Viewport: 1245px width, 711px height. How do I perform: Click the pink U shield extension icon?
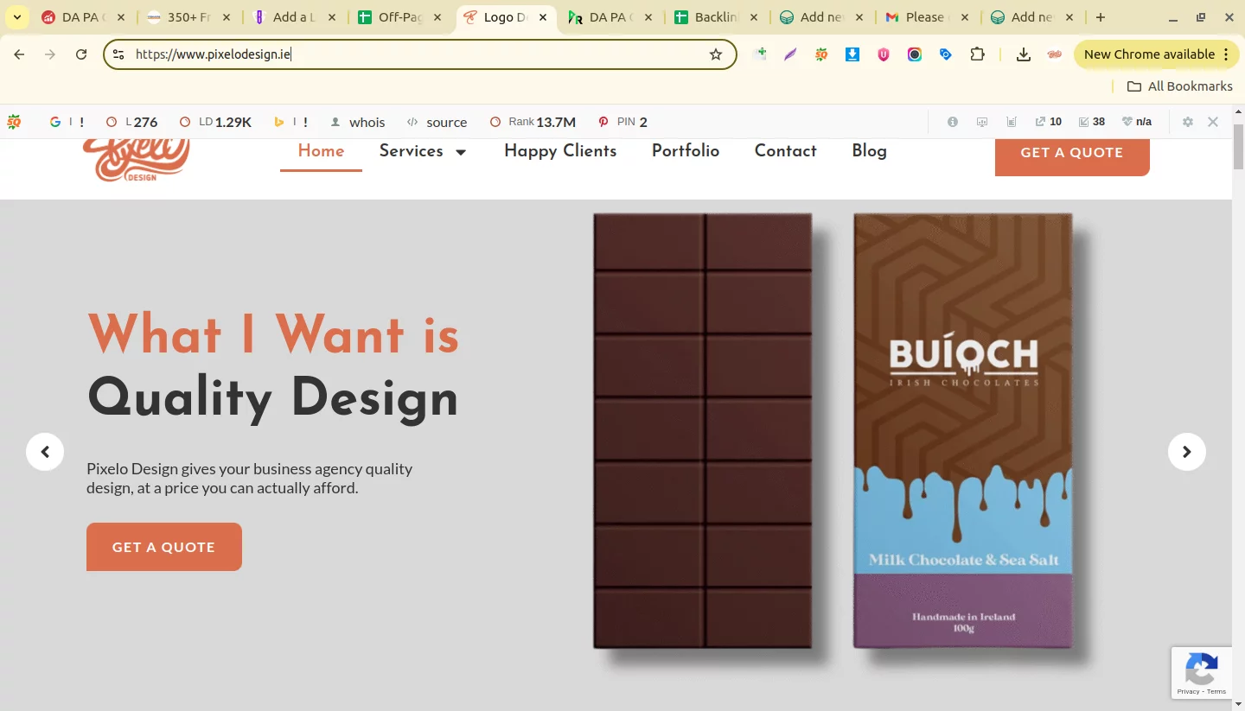pyautogui.click(x=884, y=54)
